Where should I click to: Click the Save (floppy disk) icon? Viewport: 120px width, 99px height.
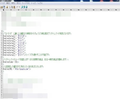[4, 7]
